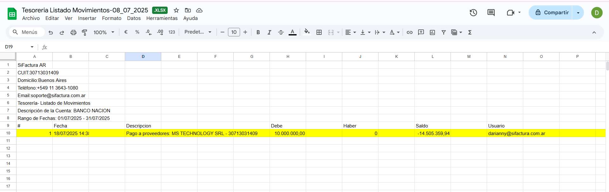Viewport: 609px width, 192px height.
Task: Decrease decimal places
Action: coord(149,32)
